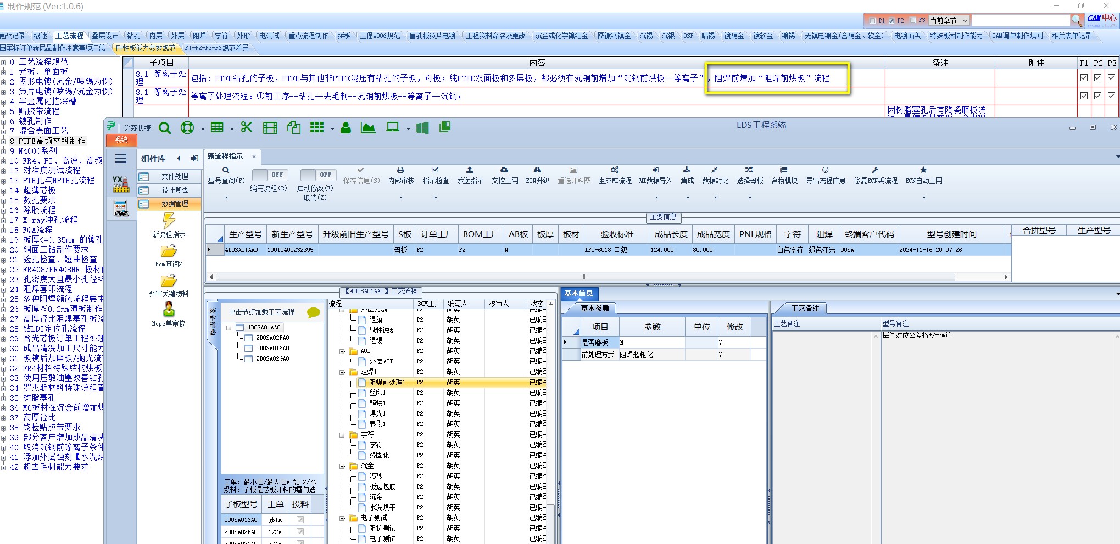The width and height of the screenshot is (1120, 544).
Task: Click the 发送指示 toolbar button
Action: pyautogui.click(x=470, y=176)
